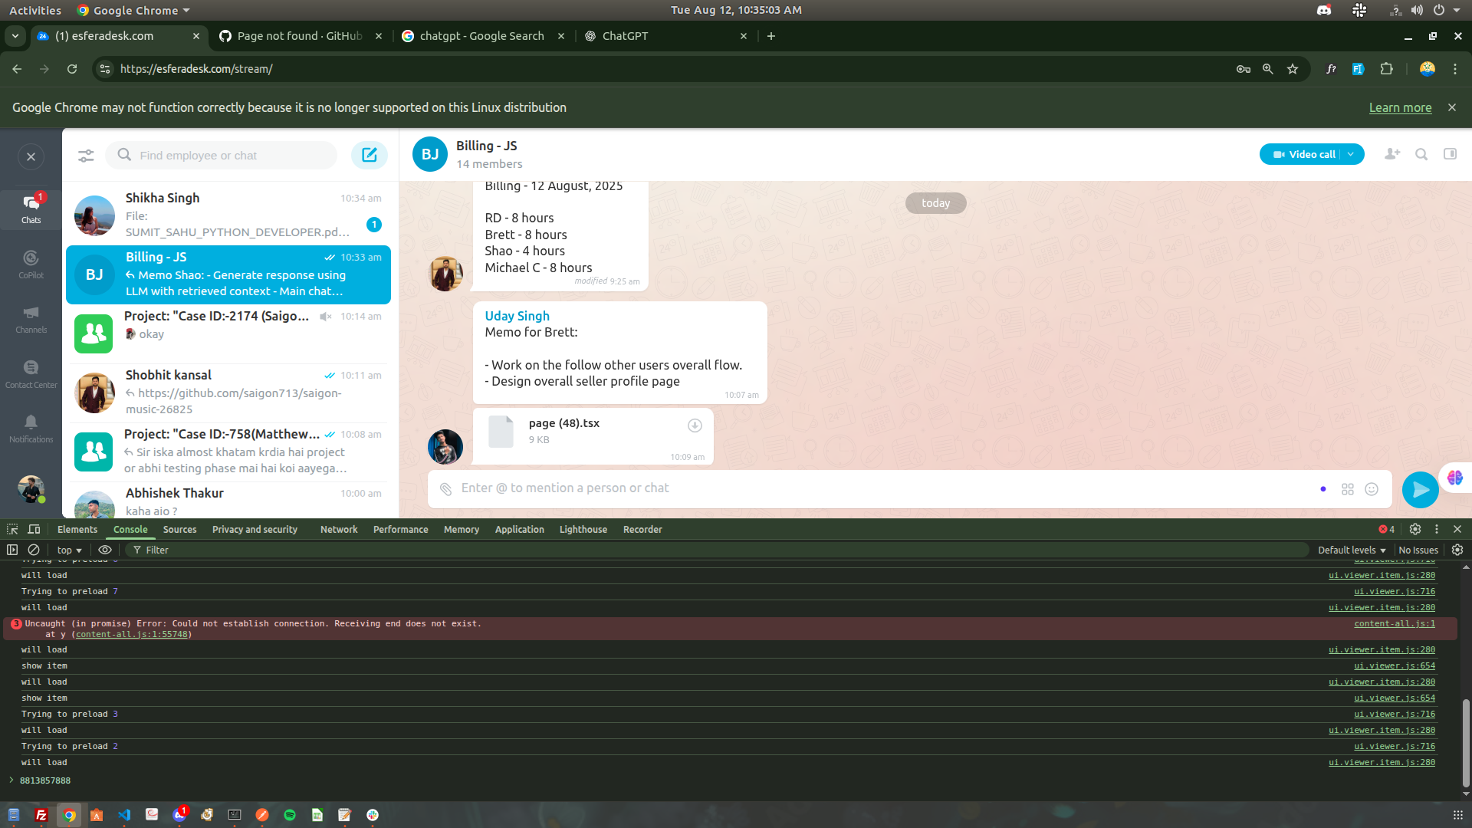Click the add member icon
This screenshot has height=828, width=1472.
(x=1392, y=154)
